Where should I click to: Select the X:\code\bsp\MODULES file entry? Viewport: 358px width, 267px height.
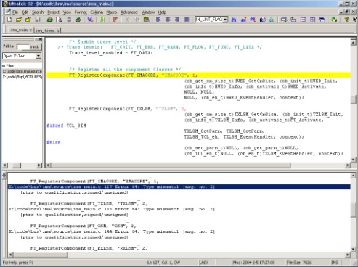click(x=23, y=77)
